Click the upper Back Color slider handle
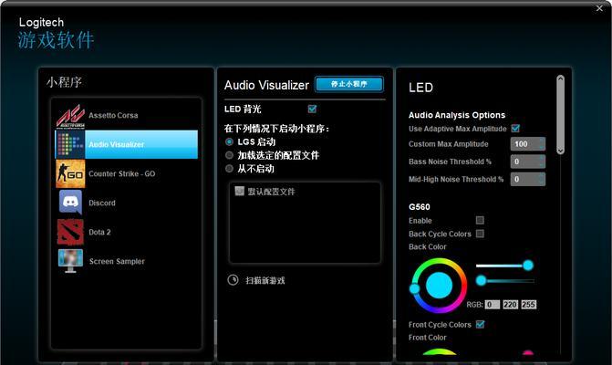This screenshot has height=365, width=612. pos(528,266)
